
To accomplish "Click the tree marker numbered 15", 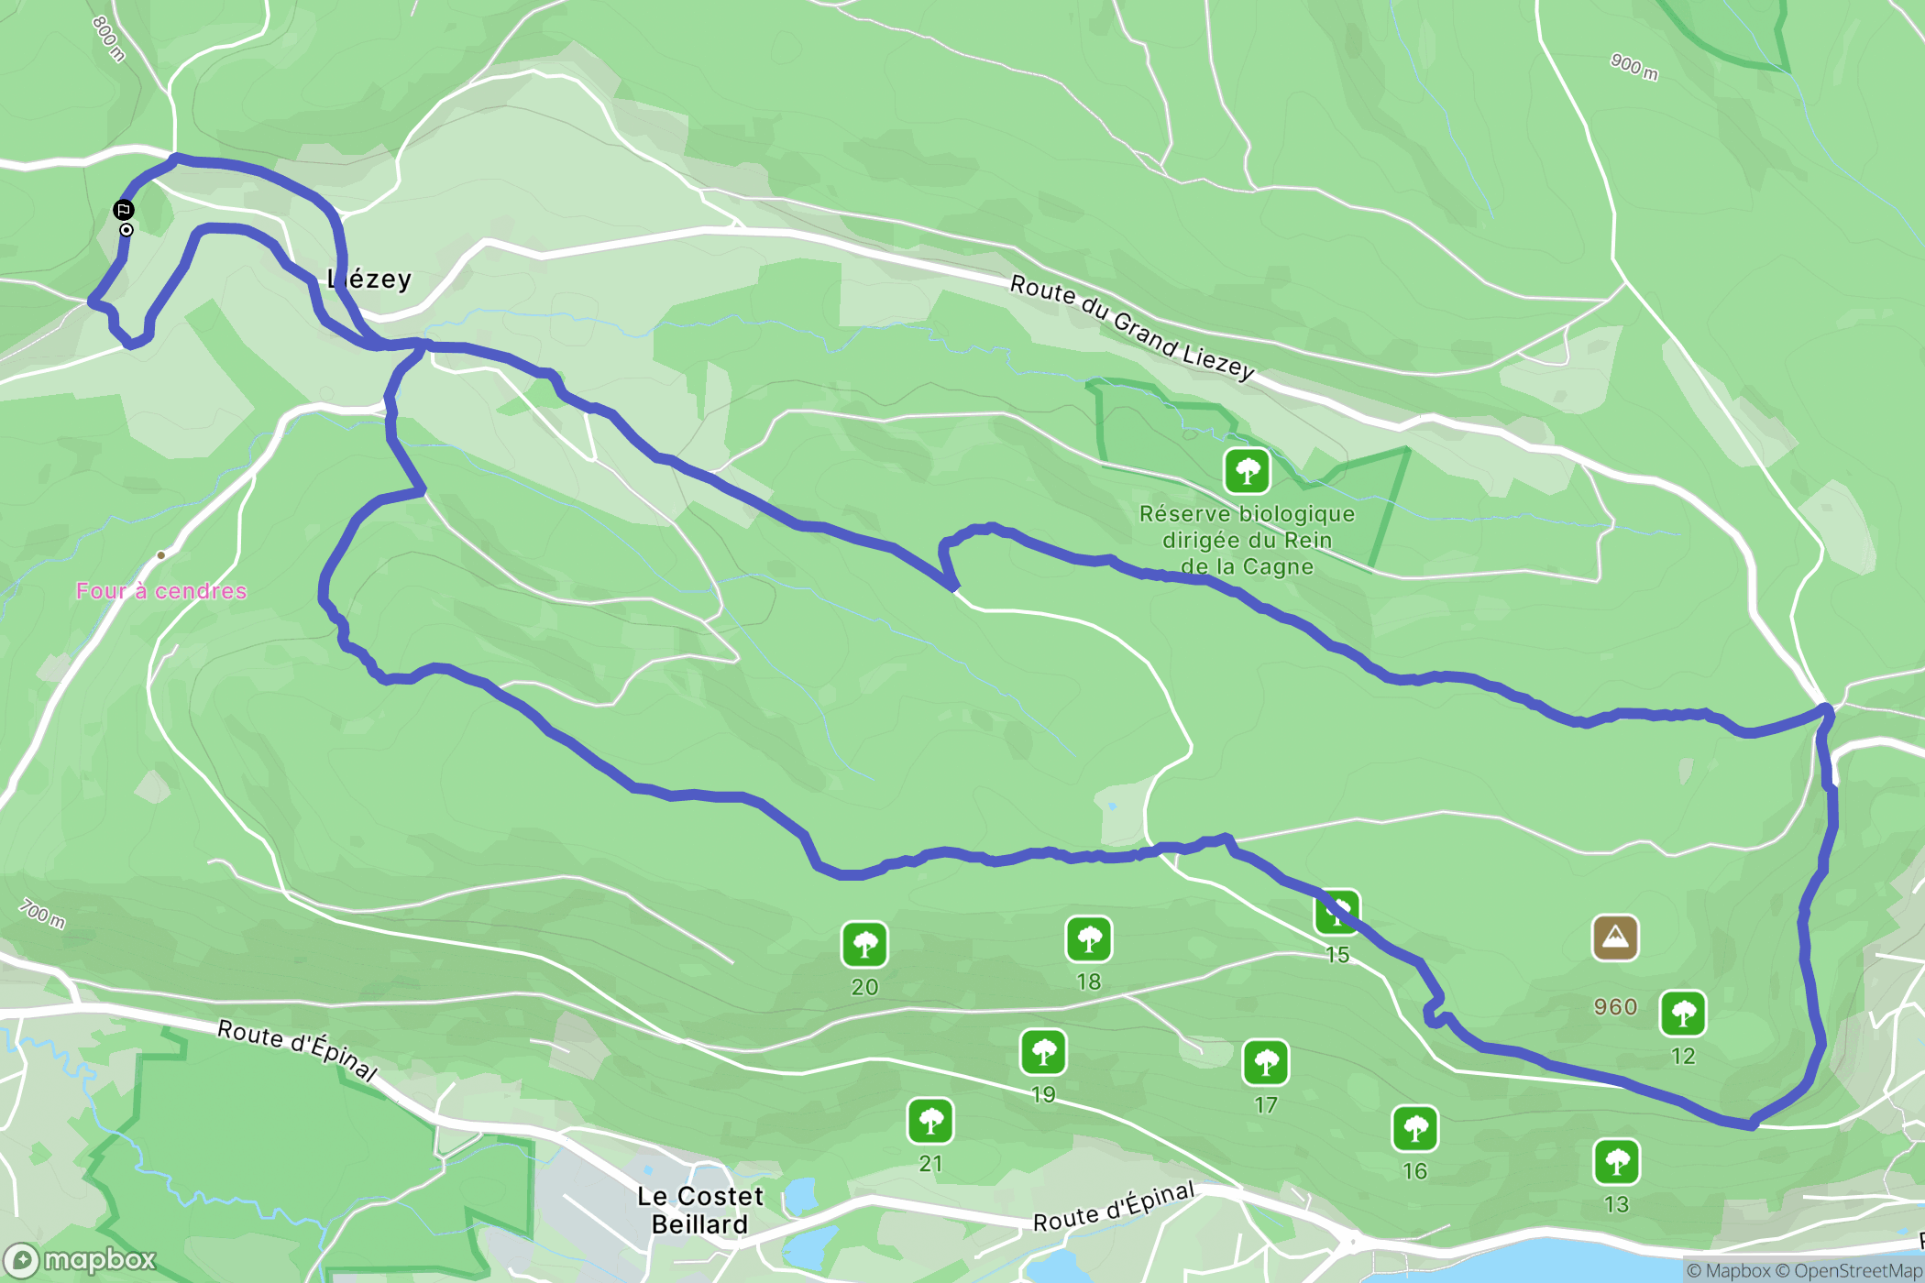I will (x=1337, y=913).
